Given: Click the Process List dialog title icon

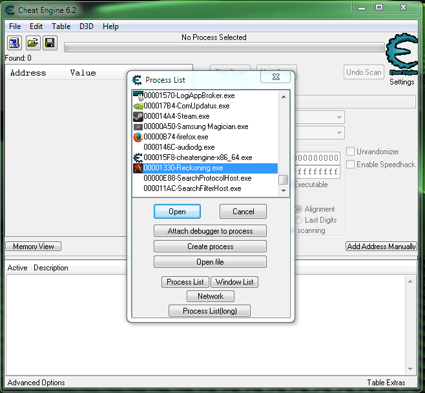Looking at the screenshot, I should point(137,80).
